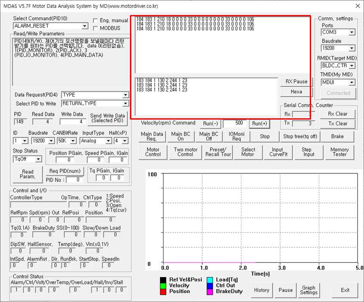Click the Hexa button

(x=296, y=92)
